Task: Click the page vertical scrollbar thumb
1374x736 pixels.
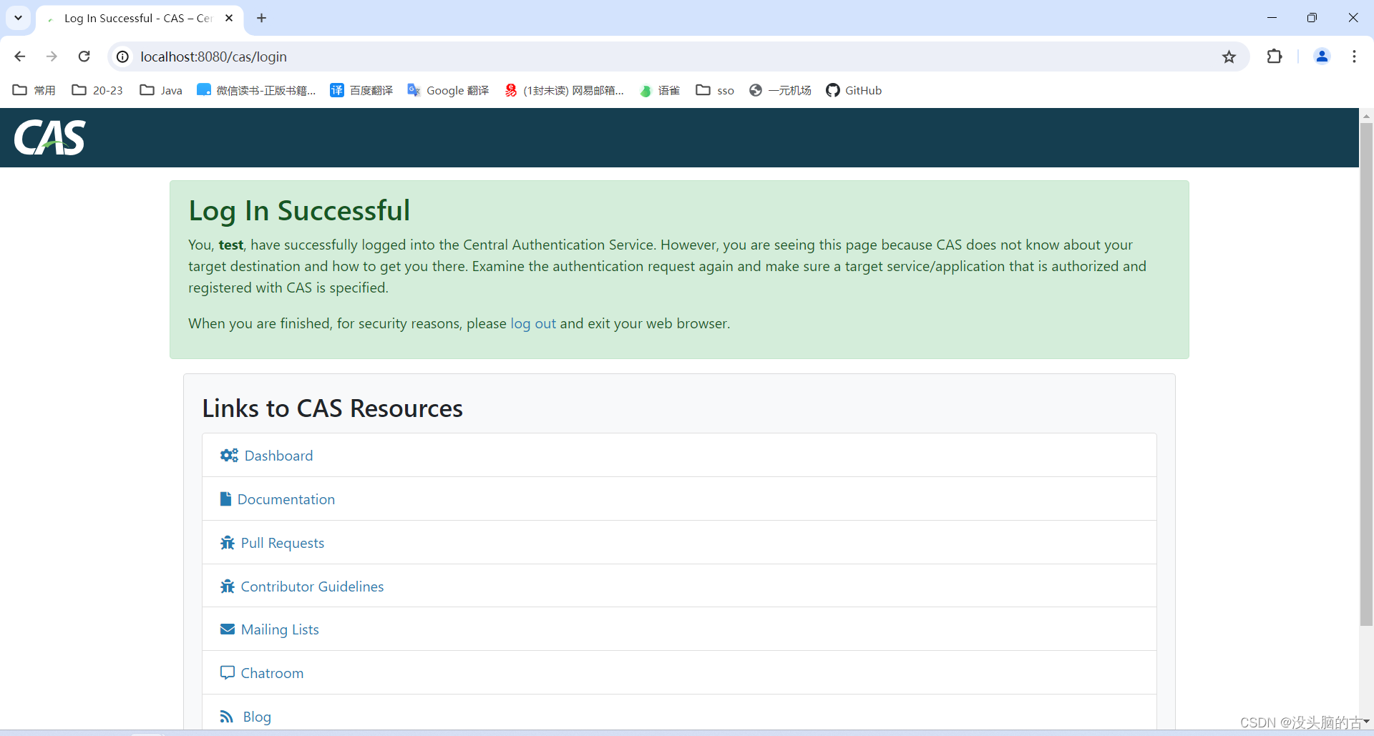Action: (x=1366, y=374)
